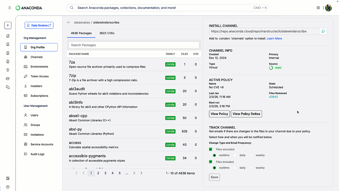Open Service Accounts page
The image size is (339, 191).
[42, 144]
